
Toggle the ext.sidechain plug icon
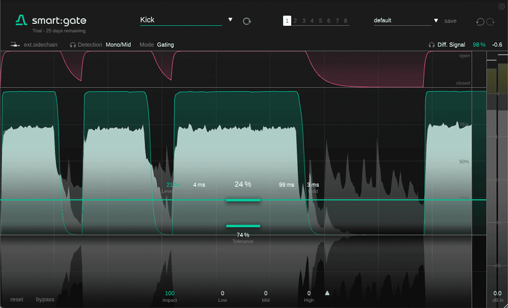point(15,45)
